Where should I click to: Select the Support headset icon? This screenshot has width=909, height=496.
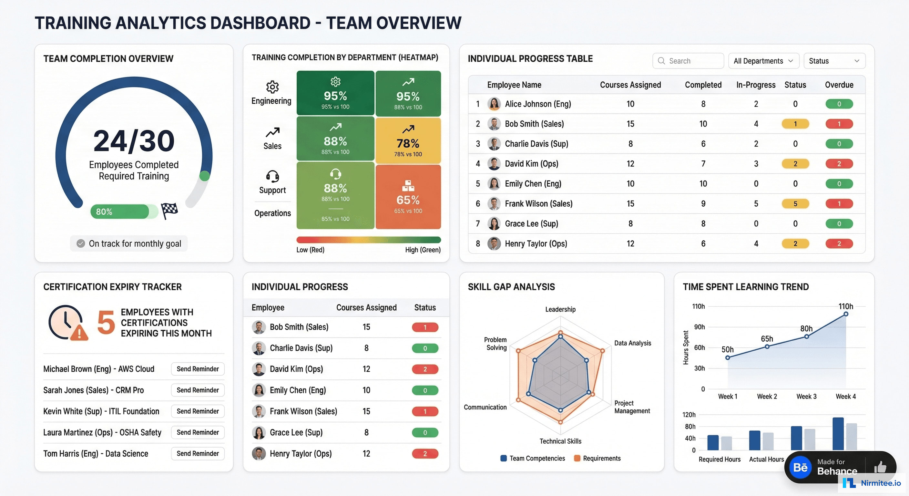pos(272,177)
